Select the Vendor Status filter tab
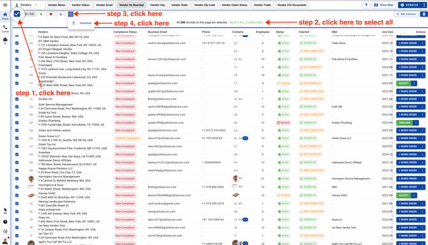The height and width of the screenshot is (245, 428). 80,5
